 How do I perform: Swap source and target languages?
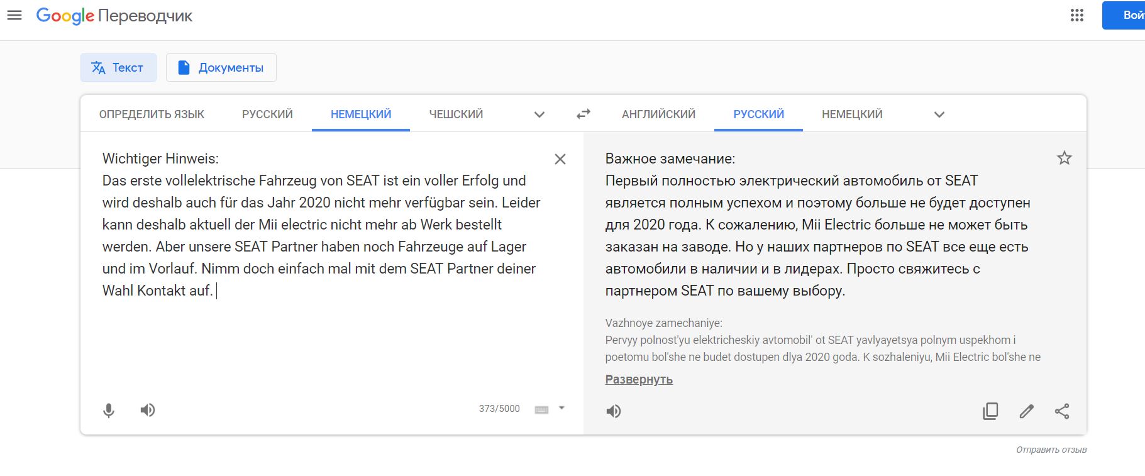point(584,114)
